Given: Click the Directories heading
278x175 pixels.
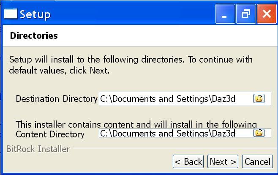Looking at the screenshot, I should [34, 36].
